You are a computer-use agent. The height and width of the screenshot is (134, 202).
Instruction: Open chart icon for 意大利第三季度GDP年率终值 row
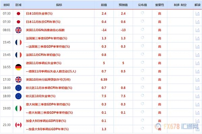click(198, 104)
